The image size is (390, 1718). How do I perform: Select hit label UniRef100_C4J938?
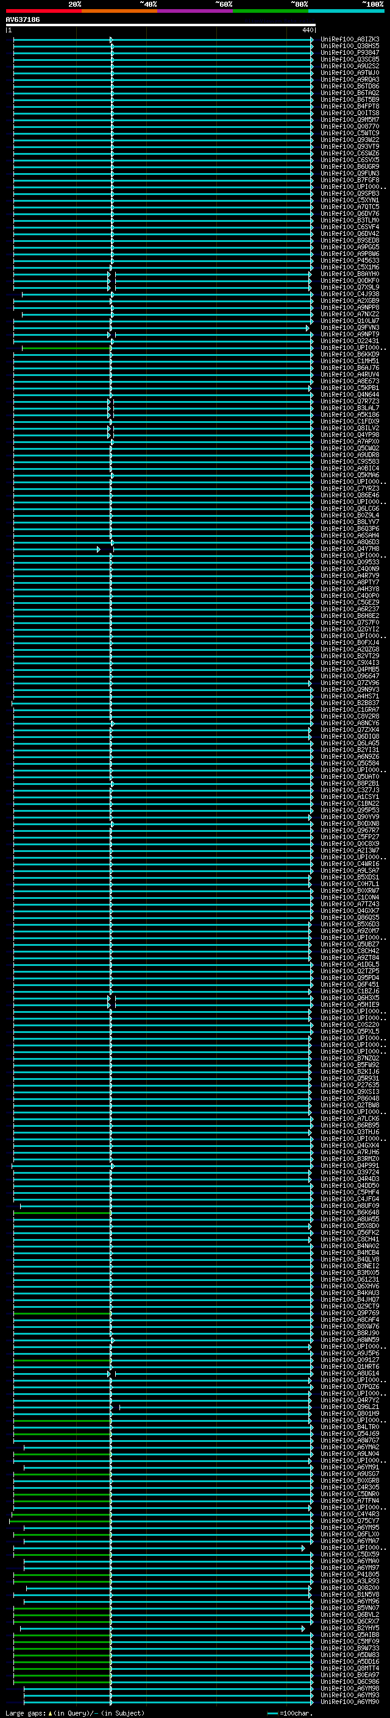tap(350, 294)
